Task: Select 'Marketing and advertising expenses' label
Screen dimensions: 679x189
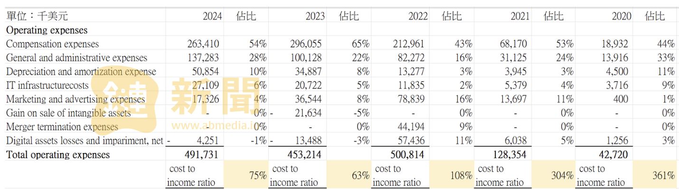Action: click(75, 99)
